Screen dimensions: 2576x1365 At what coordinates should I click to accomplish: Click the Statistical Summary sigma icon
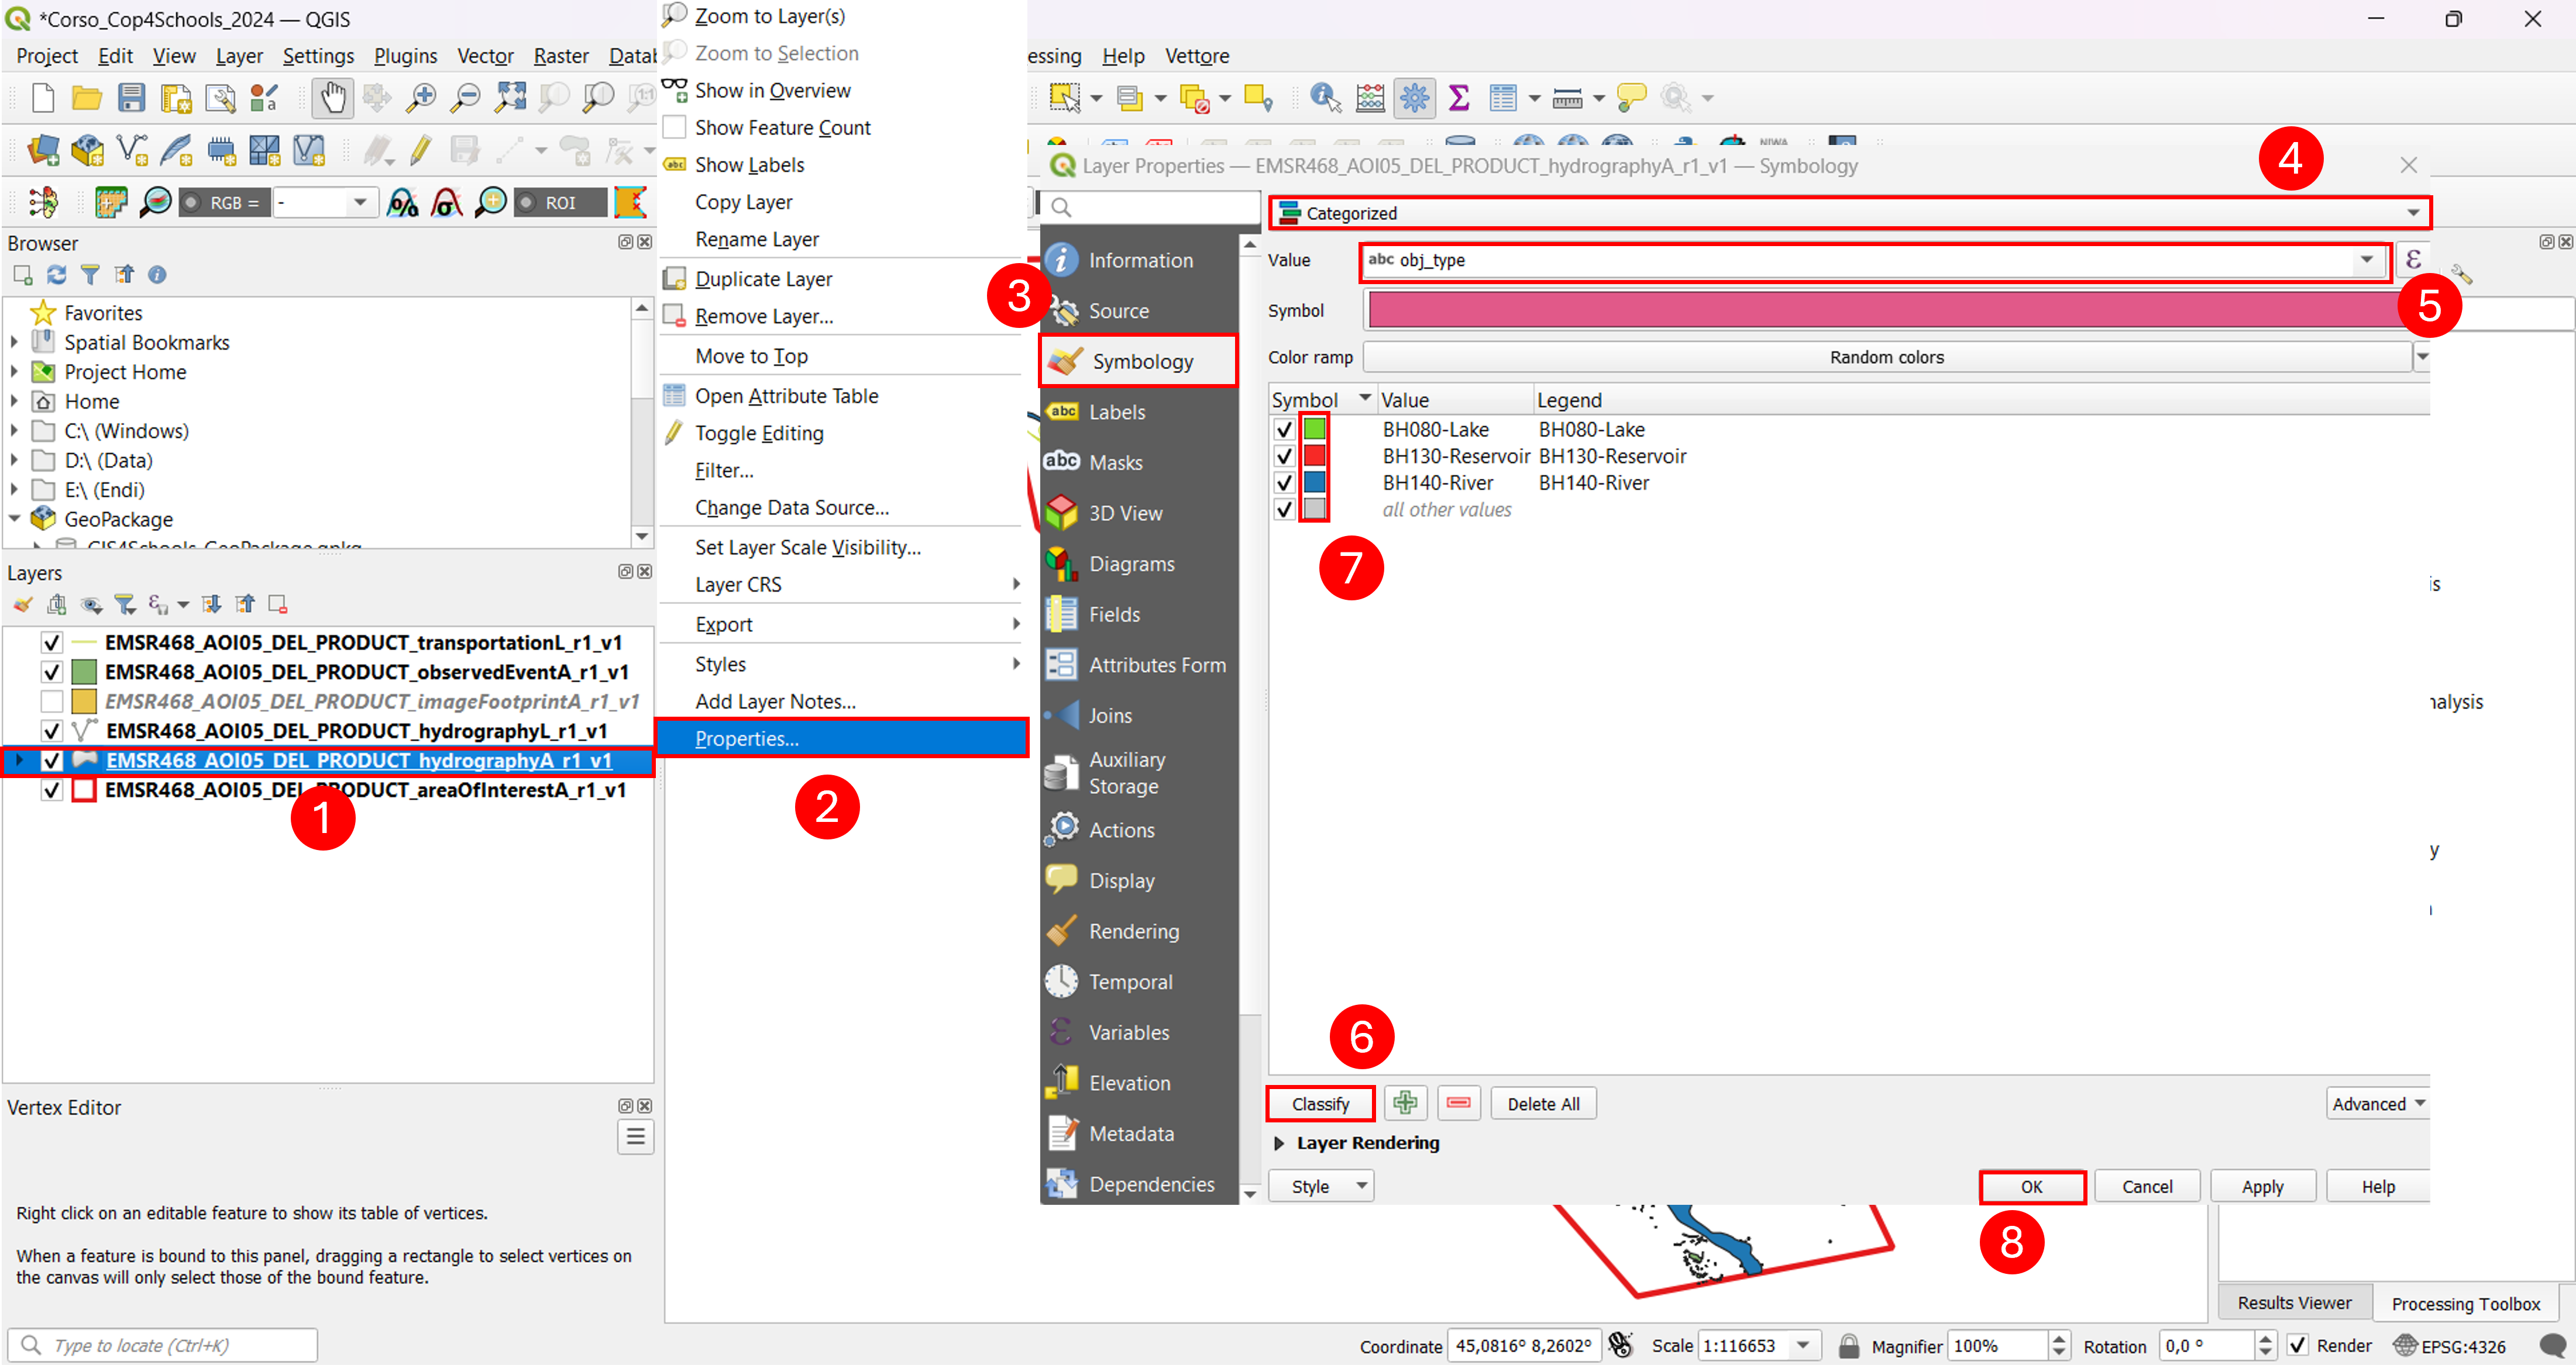tap(1458, 97)
